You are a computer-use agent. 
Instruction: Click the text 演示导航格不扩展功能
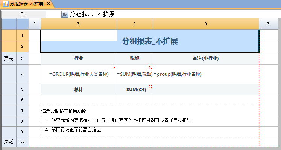point(64,112)
